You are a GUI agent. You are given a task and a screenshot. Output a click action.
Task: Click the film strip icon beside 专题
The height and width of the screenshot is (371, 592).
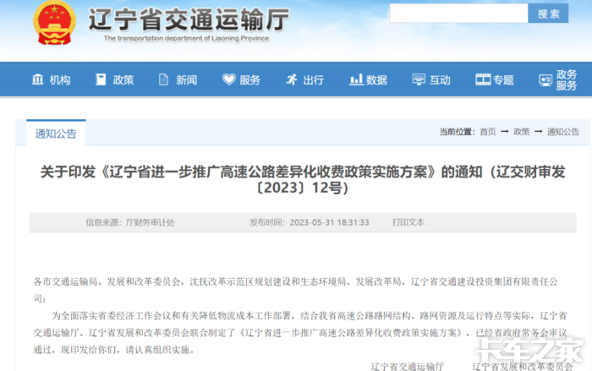[483, 79]
